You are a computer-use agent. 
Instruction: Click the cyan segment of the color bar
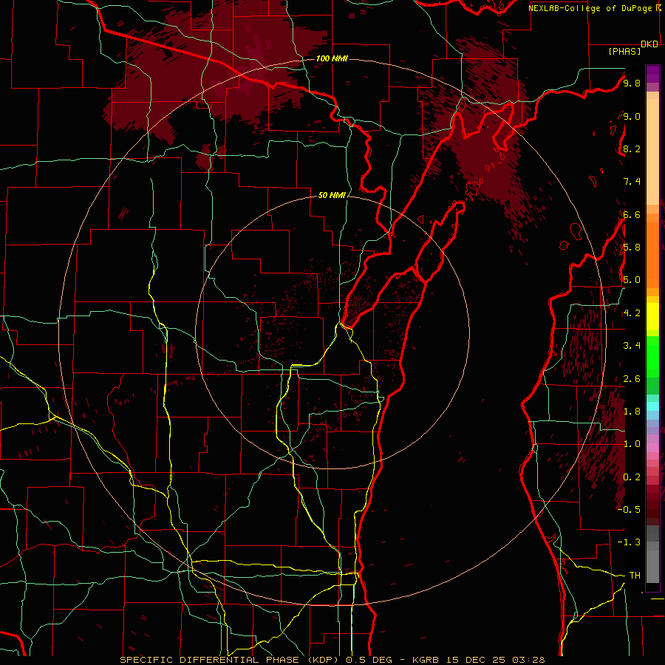(652, 406)
